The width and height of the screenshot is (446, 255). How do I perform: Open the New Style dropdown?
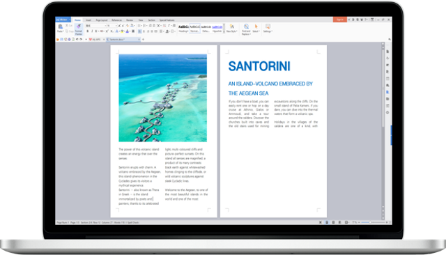point(232,29)
